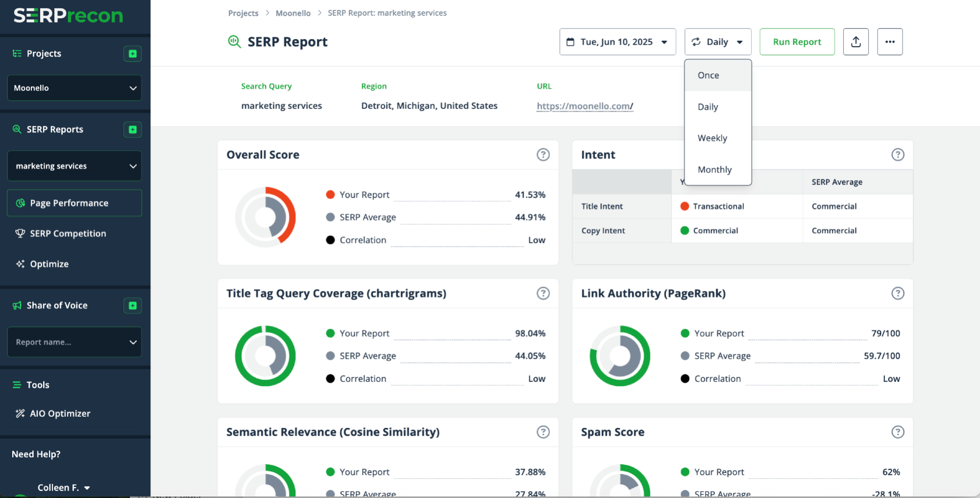Viewport: 980px width, 498px height.
Task: Open the moonello.com URL link
Action: point(584,106)
